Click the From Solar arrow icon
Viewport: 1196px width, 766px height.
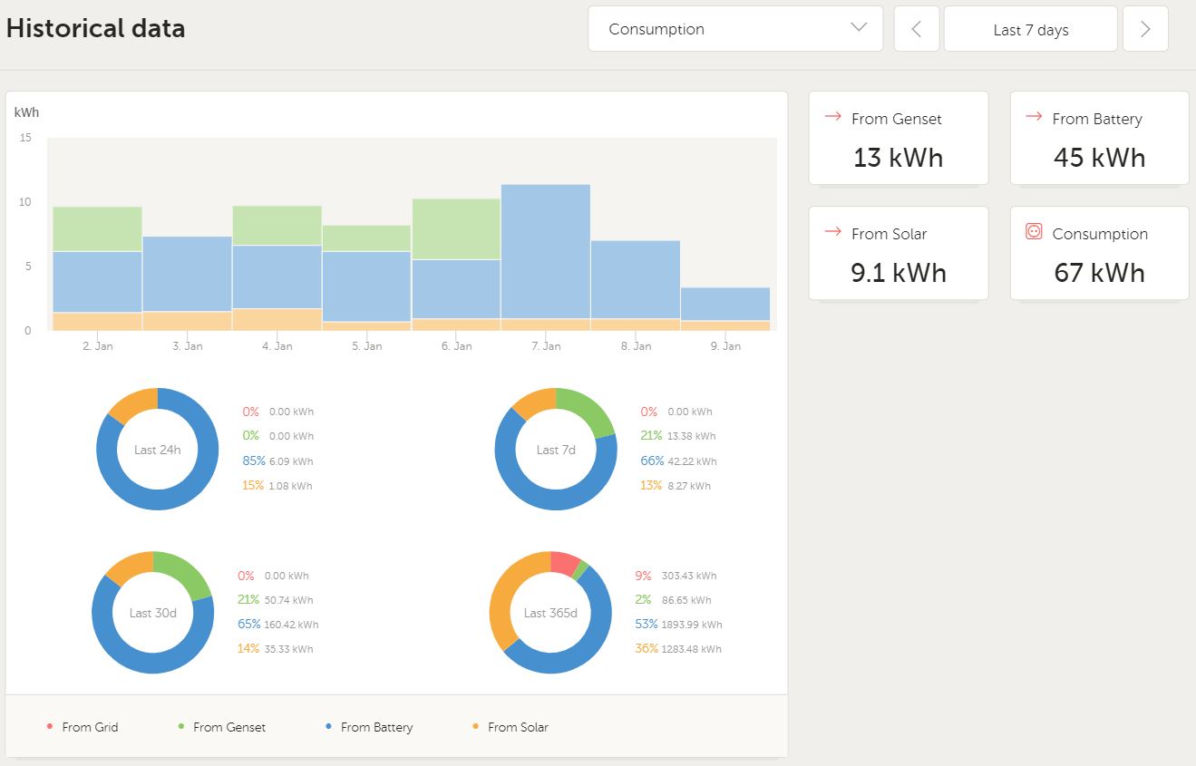click(x=832, y=232)
